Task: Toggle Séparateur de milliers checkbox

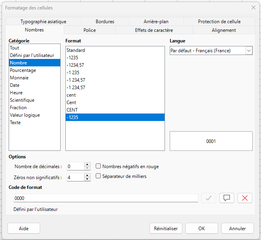Action: 98,176
